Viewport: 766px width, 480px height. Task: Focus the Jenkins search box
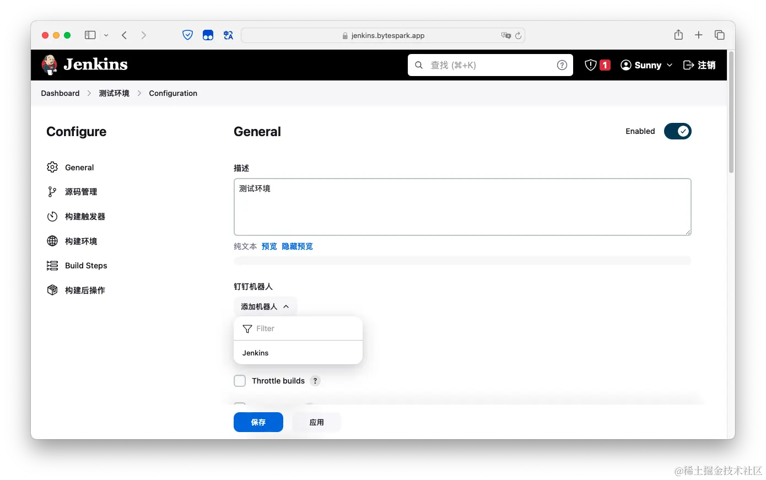tap(490, 65)
